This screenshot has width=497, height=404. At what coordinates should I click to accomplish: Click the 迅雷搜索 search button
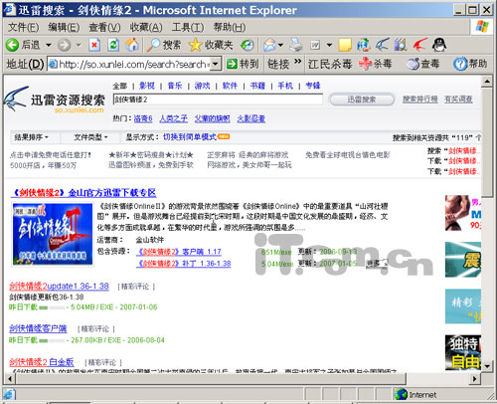tap(362, 100)
